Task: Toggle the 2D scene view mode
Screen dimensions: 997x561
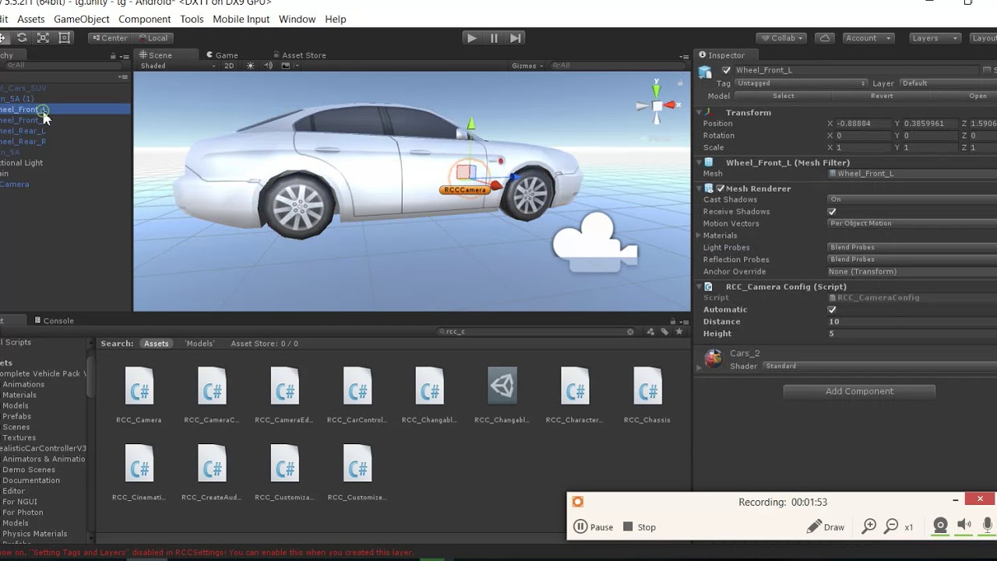Action: coord(229,65)
